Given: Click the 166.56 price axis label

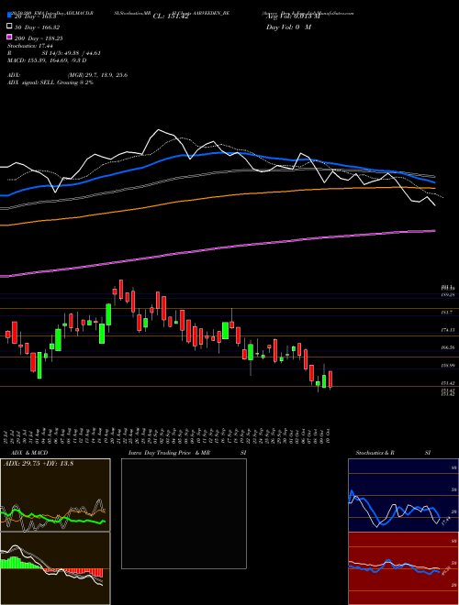Looking at the screenshot, I should pos(447,347).
